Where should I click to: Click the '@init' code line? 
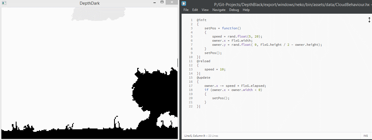[201, 20]
